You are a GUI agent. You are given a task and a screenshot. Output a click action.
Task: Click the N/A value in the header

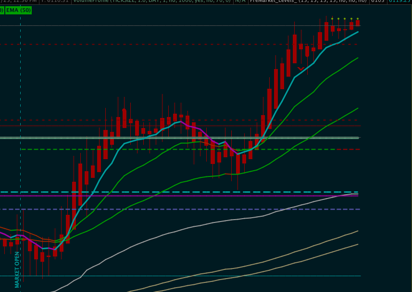point(240,1)
